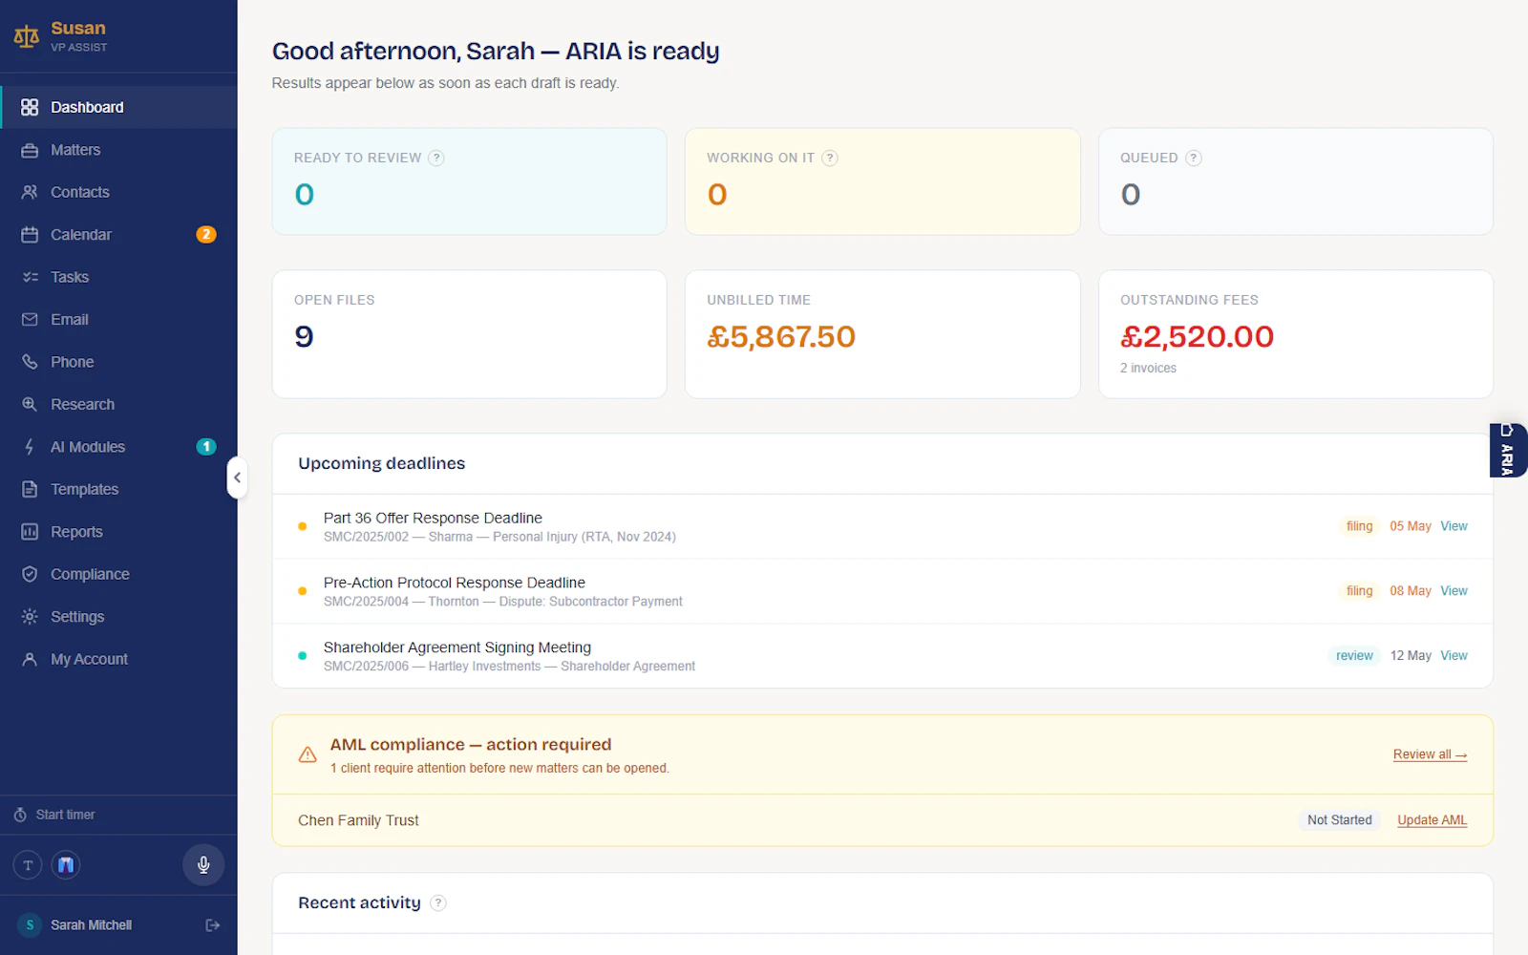Open the Calendar sidebar item

(118, 235)
